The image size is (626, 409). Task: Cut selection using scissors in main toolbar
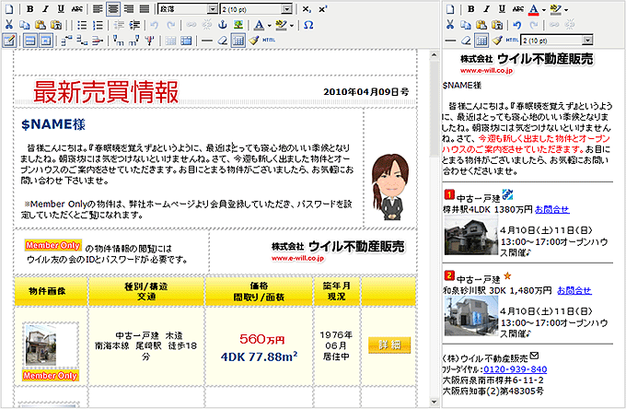coord(8,25)
